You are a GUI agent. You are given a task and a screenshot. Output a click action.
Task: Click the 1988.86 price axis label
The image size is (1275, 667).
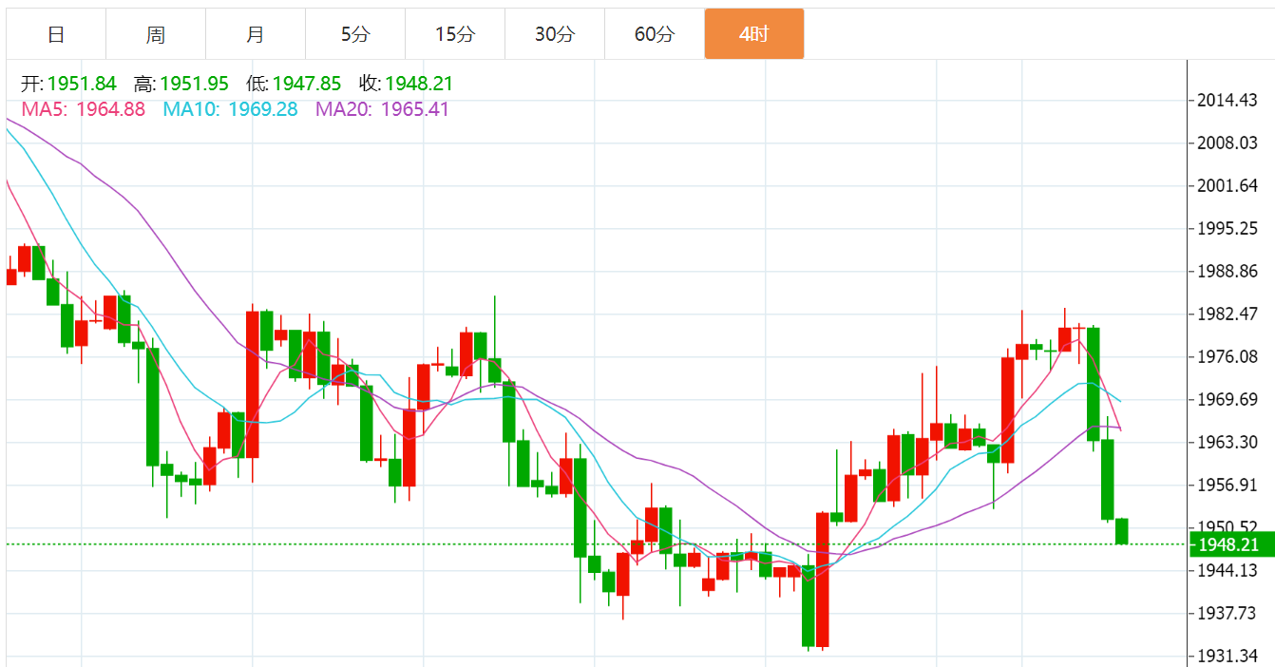point(1229,271)
